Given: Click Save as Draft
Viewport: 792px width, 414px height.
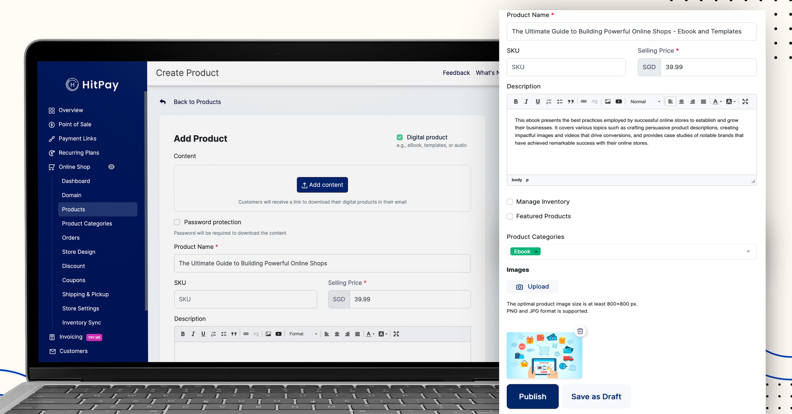Looking at the screenshot, I should pos(596,397).
